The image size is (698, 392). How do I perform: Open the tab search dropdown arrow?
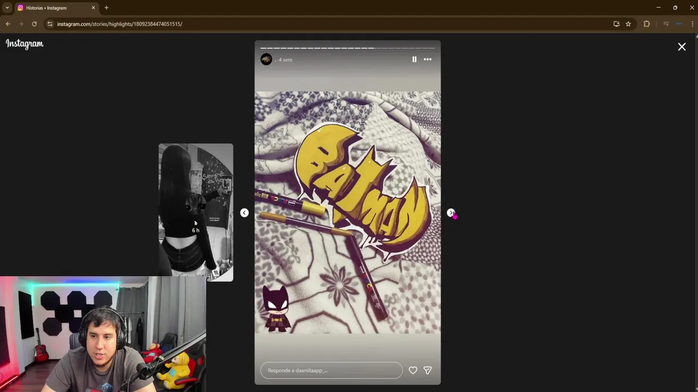[7, 8]
